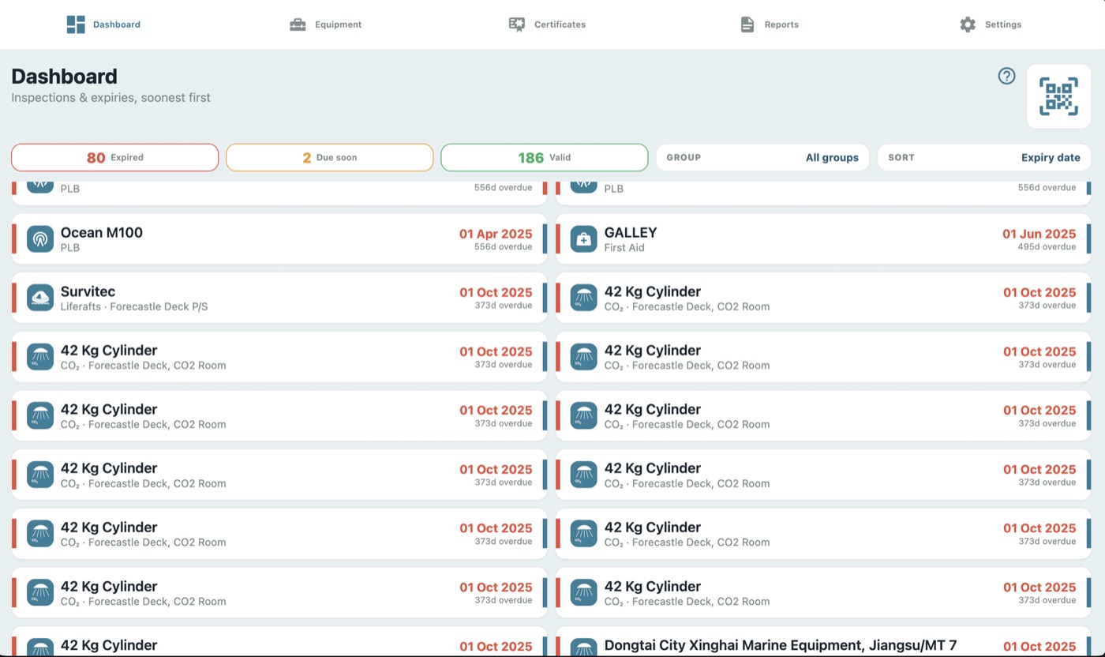Click the Certificates badge icon
The image size is (1105, 657).
[x=517, y=24]
